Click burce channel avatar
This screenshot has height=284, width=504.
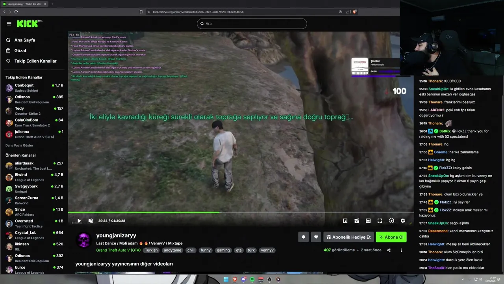click(9, 270)
